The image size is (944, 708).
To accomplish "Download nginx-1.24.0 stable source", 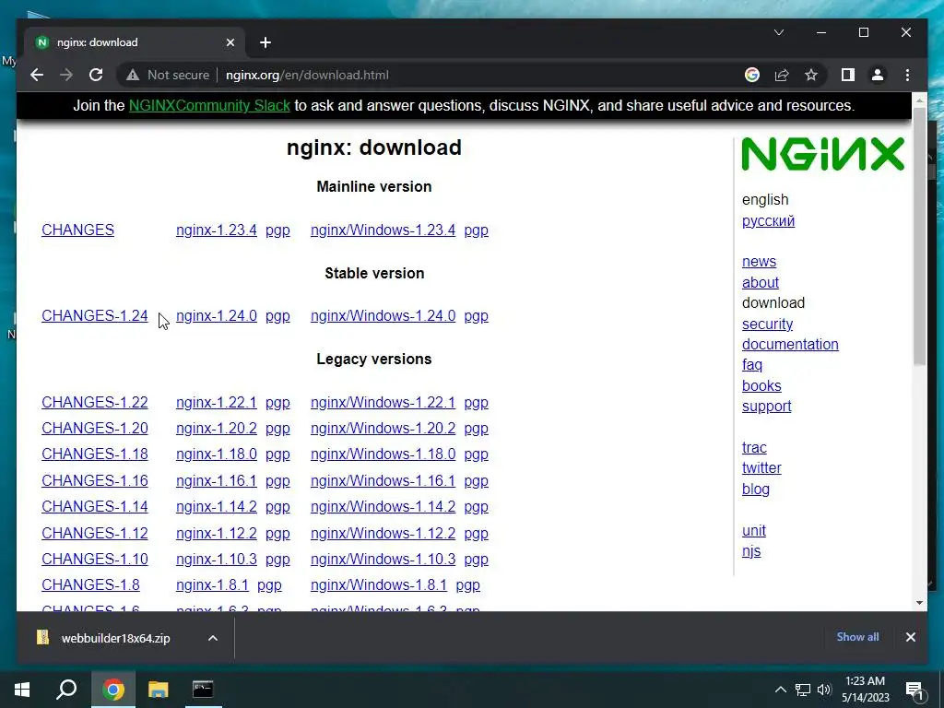I will point(216,316).
